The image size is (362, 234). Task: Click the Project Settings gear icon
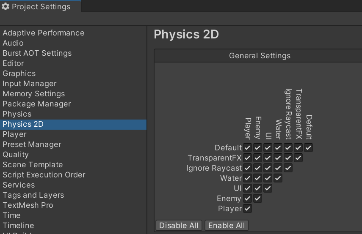point(6,7)
